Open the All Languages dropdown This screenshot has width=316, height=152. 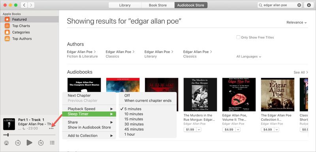pos(249,57)
